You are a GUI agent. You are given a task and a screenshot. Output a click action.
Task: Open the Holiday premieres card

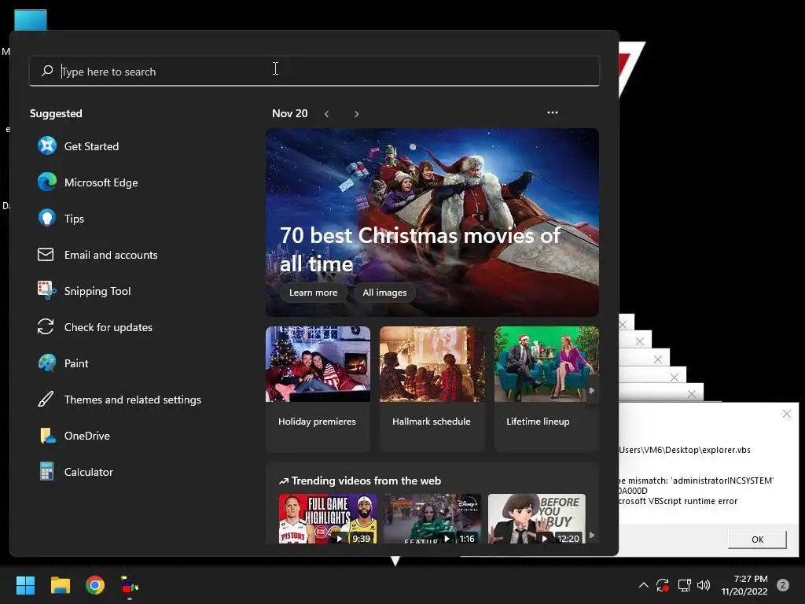click(318, 389)
